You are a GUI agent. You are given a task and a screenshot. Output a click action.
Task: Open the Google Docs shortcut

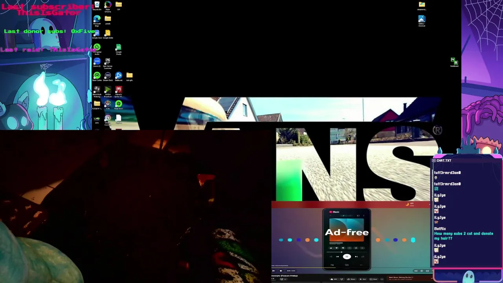point(97,34)
